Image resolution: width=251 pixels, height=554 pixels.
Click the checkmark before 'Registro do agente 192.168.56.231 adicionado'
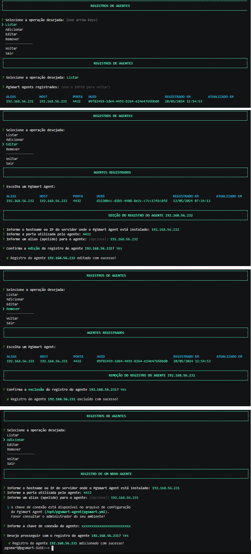click(x=9, y=543)
